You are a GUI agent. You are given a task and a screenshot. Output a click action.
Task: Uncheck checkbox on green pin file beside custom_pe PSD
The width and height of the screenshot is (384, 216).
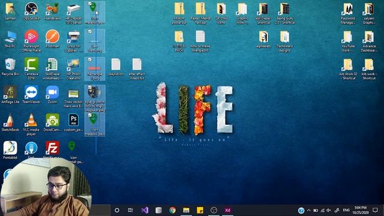coord(89,115)
